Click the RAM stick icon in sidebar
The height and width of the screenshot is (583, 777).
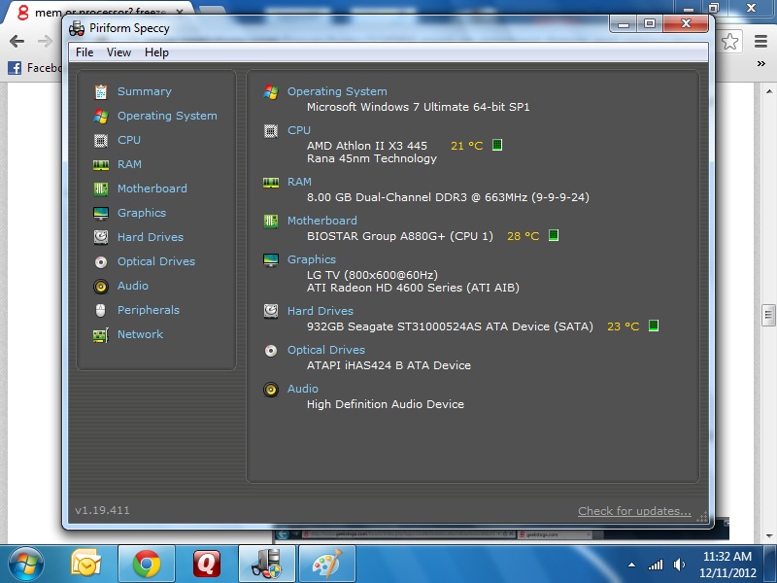click(101, 164)
